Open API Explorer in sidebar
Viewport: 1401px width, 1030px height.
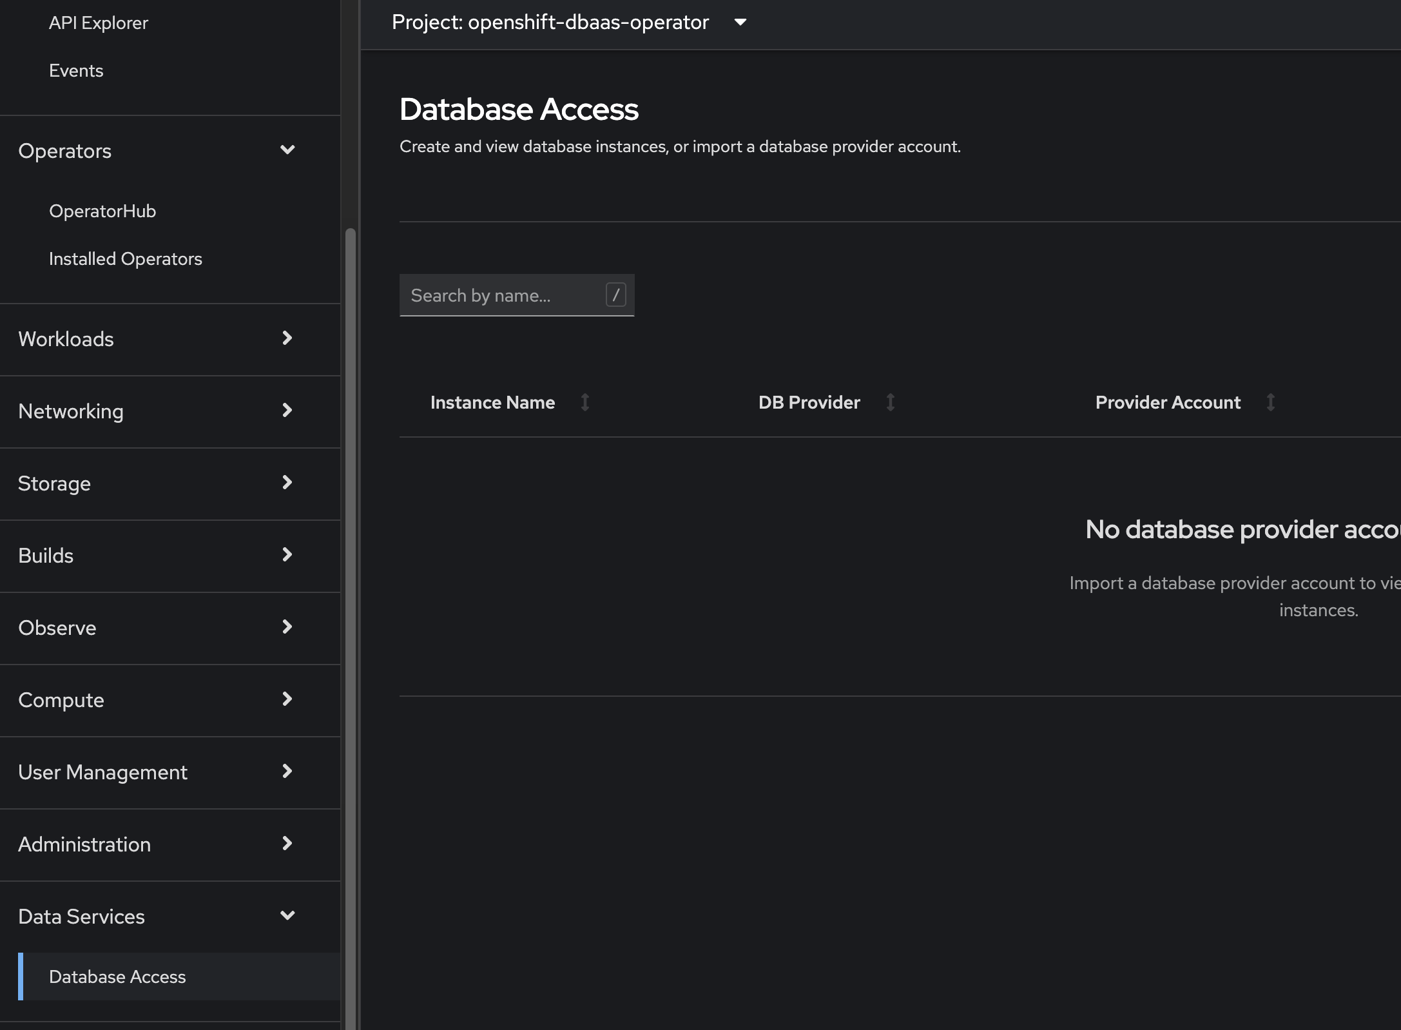click(x=99, y=23)
